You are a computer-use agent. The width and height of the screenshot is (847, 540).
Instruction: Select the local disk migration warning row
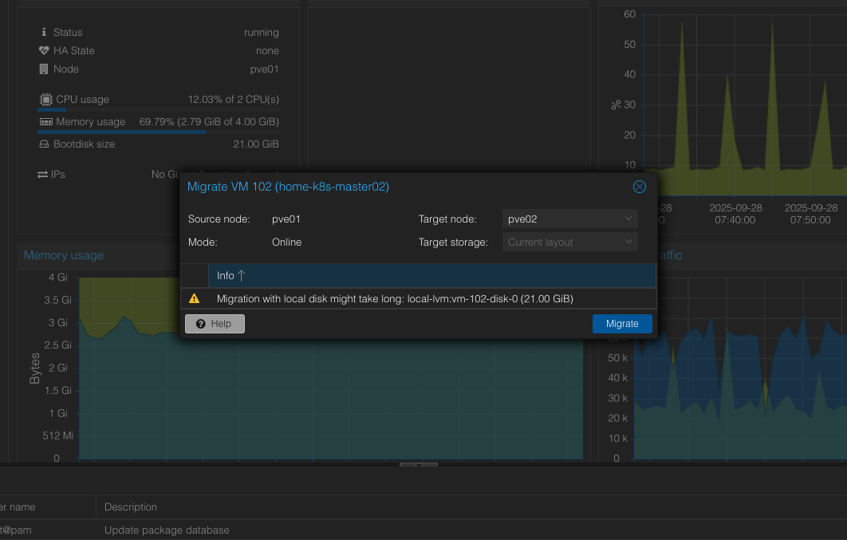click(395, 299)
